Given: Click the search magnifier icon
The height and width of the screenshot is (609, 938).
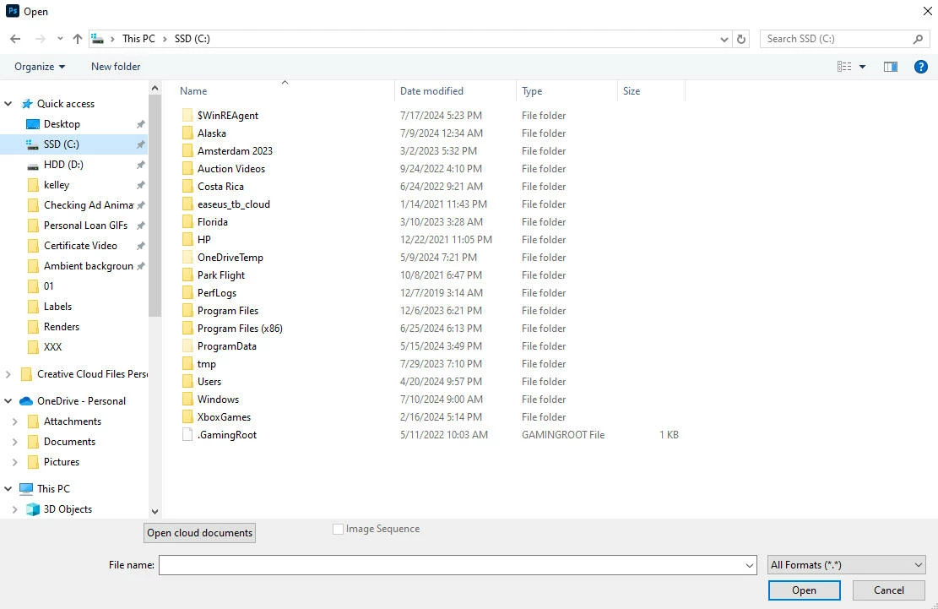Looking at the screenshot, I should 918,39.
